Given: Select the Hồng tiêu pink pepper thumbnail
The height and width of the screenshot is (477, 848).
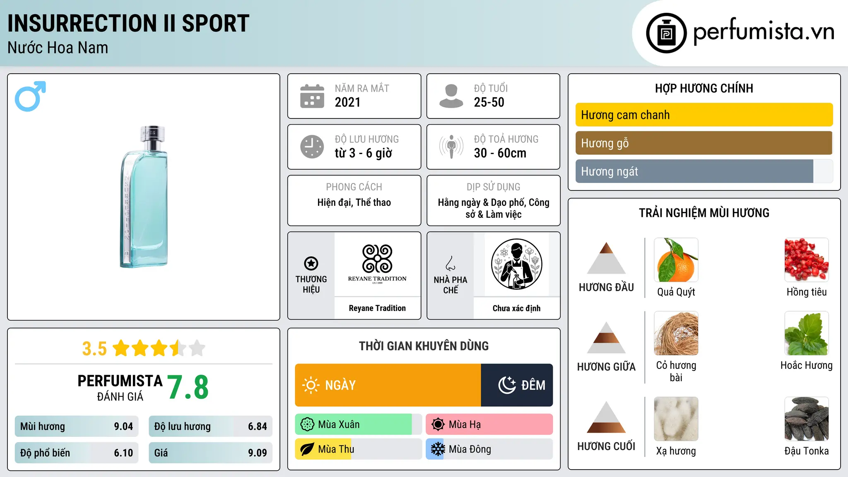Looking at the screenshot, I should pos(807,260).
